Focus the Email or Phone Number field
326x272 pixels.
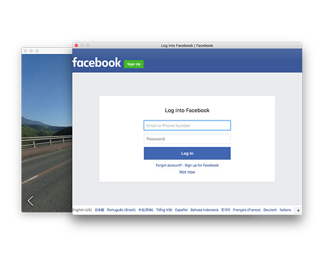click(187, 126)
